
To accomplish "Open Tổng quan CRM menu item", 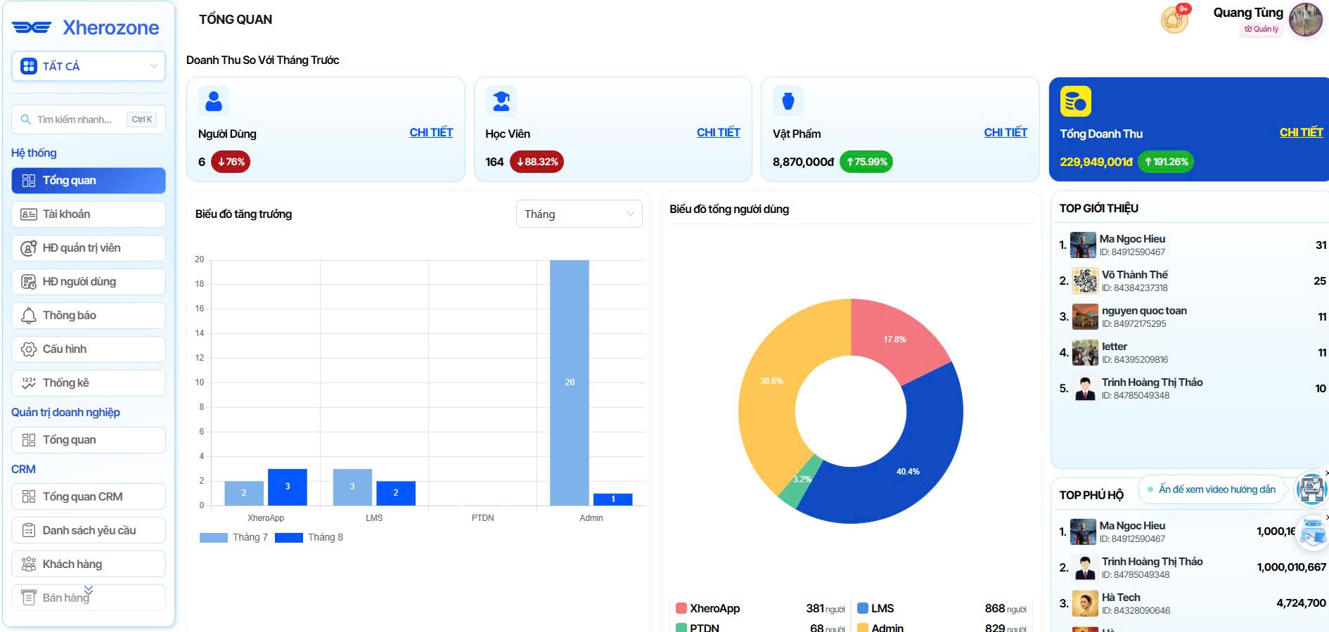I will click(89, 497).
